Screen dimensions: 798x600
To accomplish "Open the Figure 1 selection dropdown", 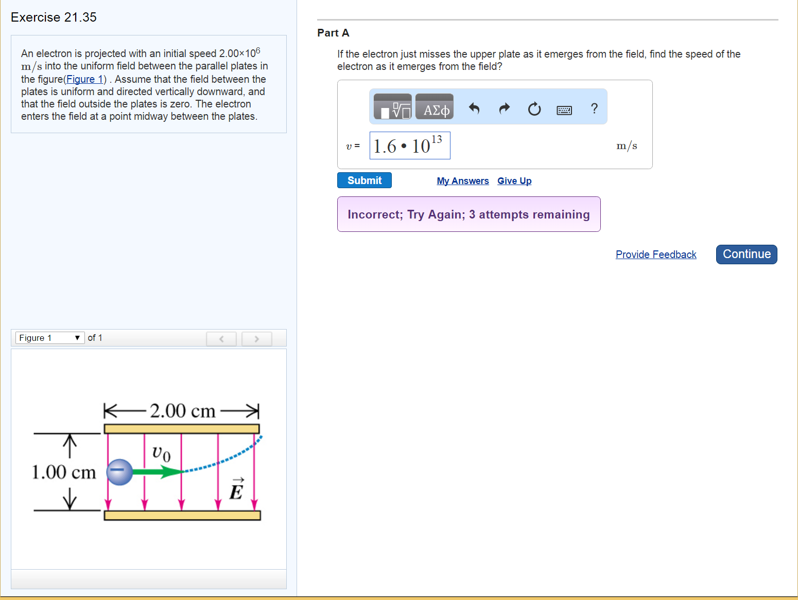I will [x=49, y=337].
